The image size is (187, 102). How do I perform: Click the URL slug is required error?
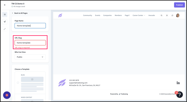22,47
